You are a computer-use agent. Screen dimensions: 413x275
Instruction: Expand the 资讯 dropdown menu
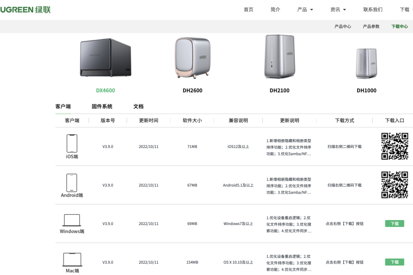pyautogui.click(x=338, y=10)
